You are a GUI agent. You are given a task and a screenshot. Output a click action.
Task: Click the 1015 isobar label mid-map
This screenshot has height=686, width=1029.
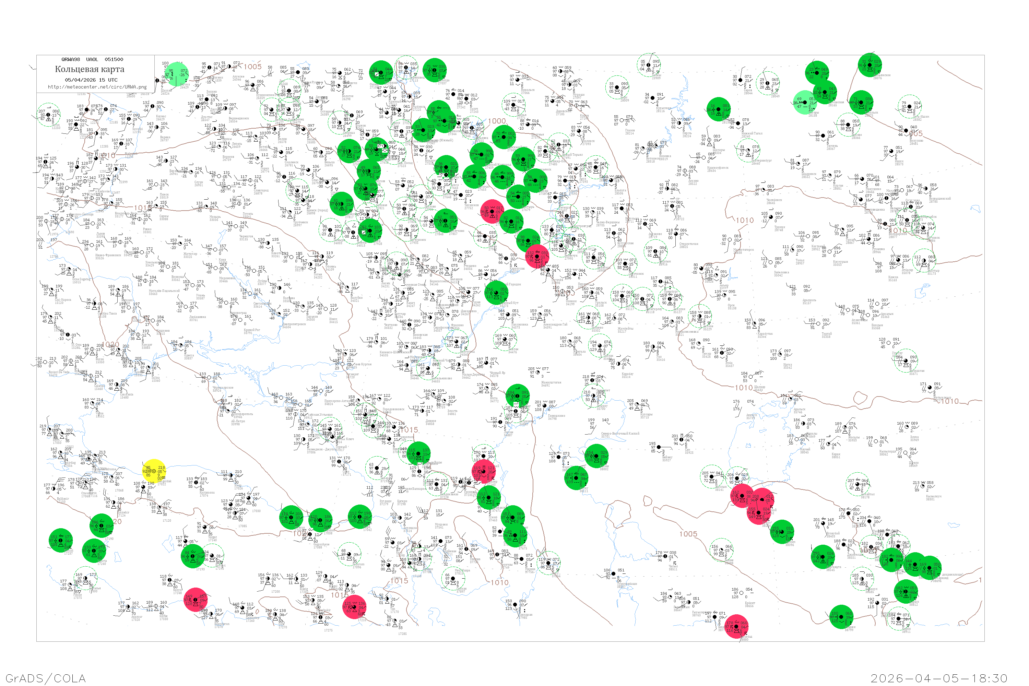(409, 430)
